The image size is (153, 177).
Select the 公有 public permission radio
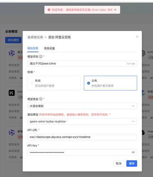tap(88, 83)
